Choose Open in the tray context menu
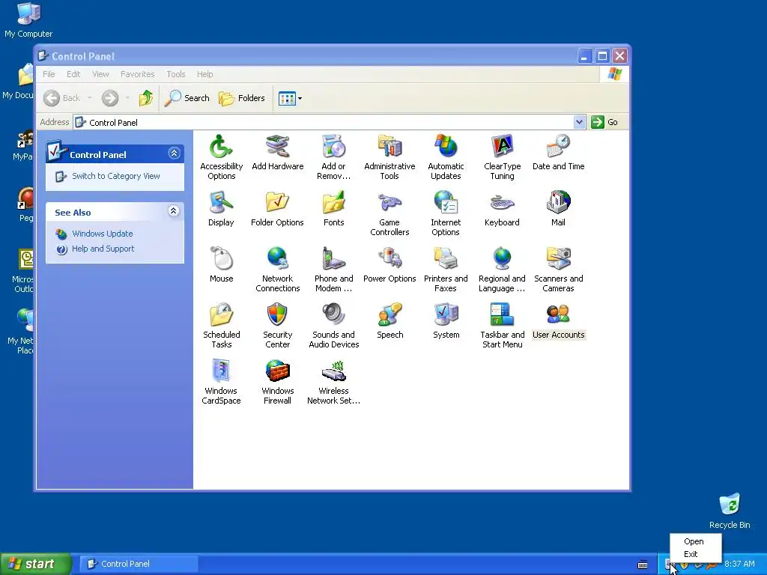Image resolution: width=767 pixels, height=575 pixels. tap(694, 542)
